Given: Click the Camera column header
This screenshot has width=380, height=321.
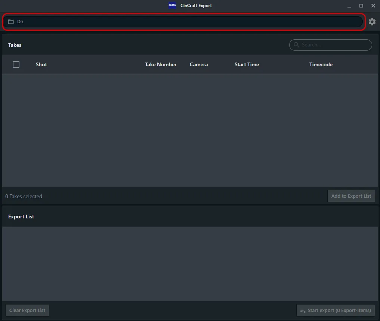Looking at the screenshot, I should (199, 64).
